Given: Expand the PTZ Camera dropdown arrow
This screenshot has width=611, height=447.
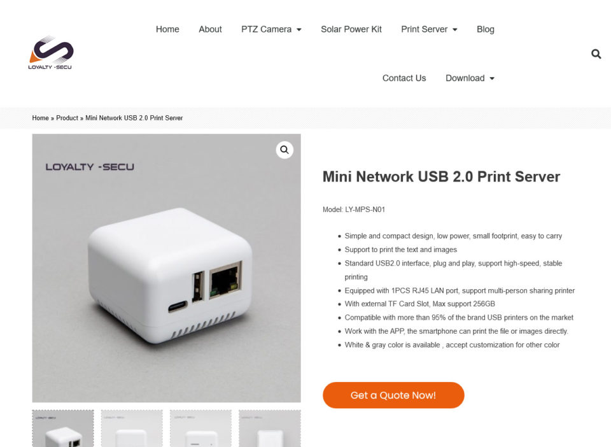Looking at the screenshot, I should pyautogui.click(x=299, y=30).
